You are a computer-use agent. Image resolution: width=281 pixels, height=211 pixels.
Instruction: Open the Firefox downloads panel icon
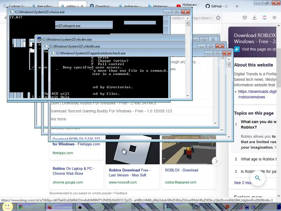[x=254, y=18]
